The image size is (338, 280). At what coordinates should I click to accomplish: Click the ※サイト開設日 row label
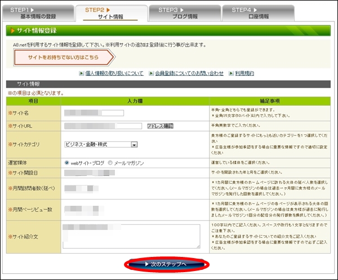(23, 173)
